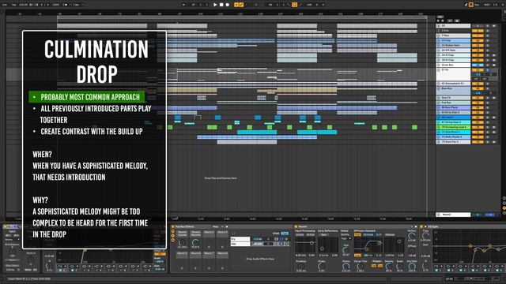Collapse the 27 FX track
This screenshot has width=506, height=284.
pyautogui.click(x=439, y=70)
